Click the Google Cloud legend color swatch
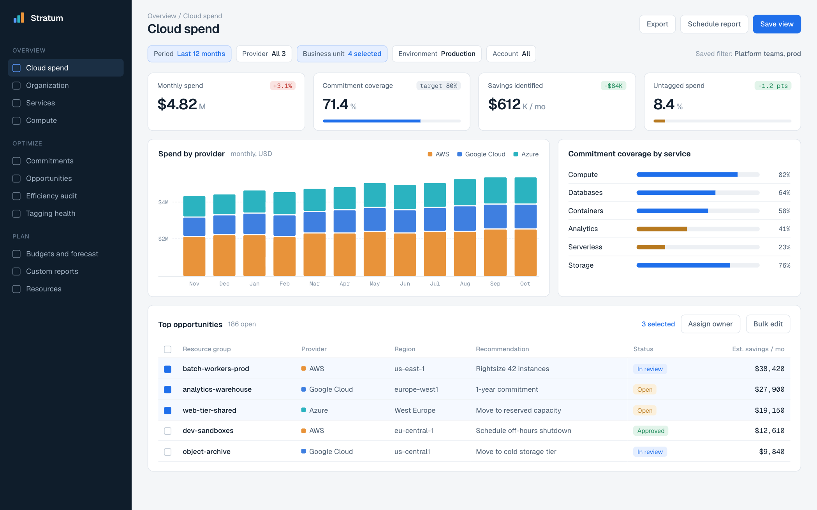Image resolution: width=817 pixels, height=510 pixels. [460, 154]
